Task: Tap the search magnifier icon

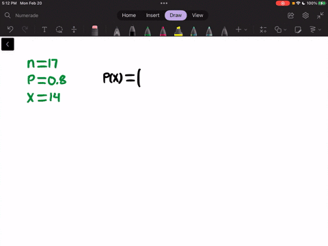Action: tap(8, 15)
